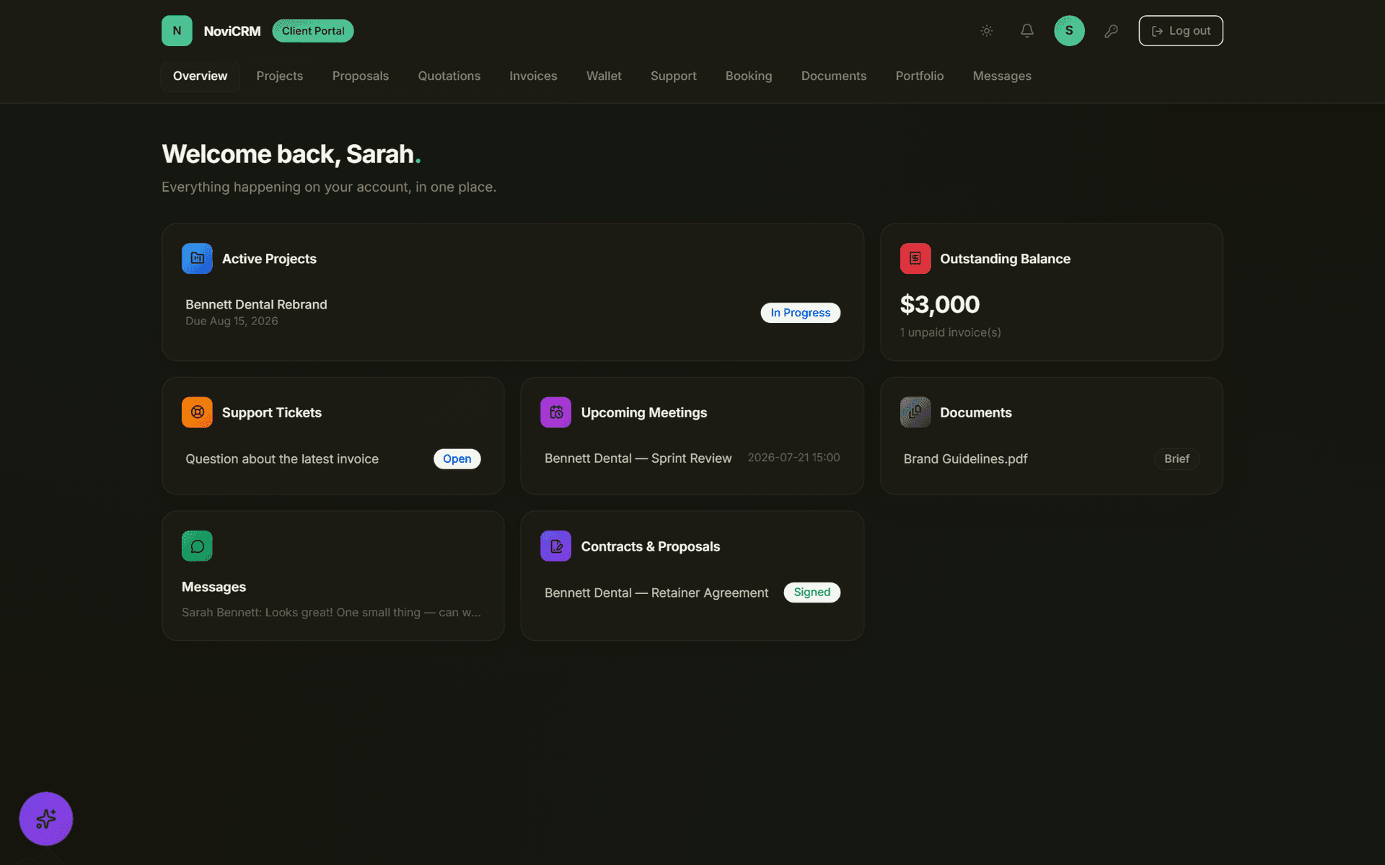Click the Log out button

[x=1181, y=31]
